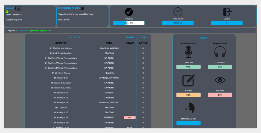
Task: Click the Progress checkmark icon
Action: click(129, 12)
